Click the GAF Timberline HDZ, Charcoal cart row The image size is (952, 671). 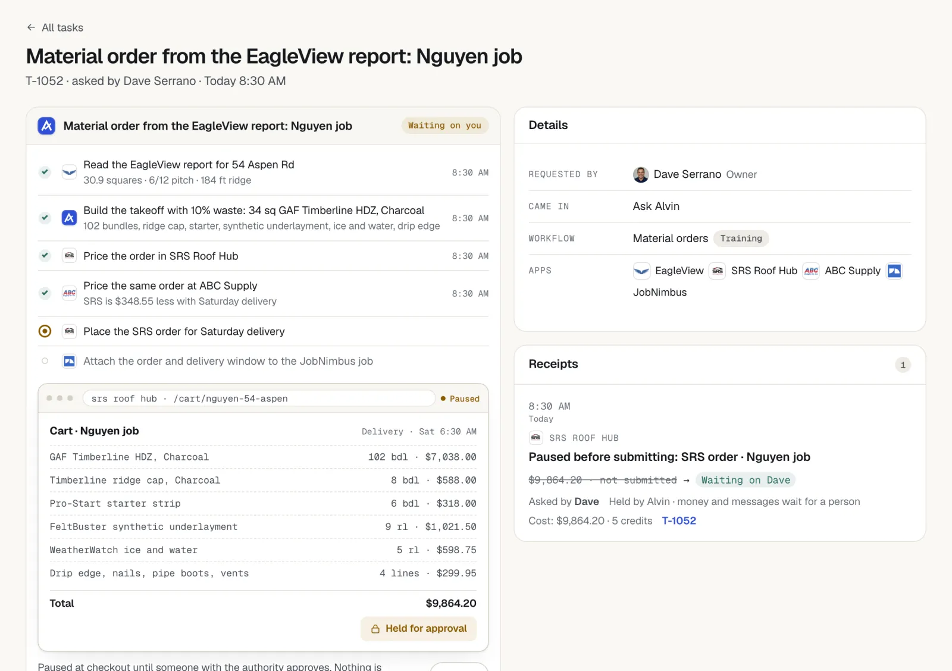point(263,457)
